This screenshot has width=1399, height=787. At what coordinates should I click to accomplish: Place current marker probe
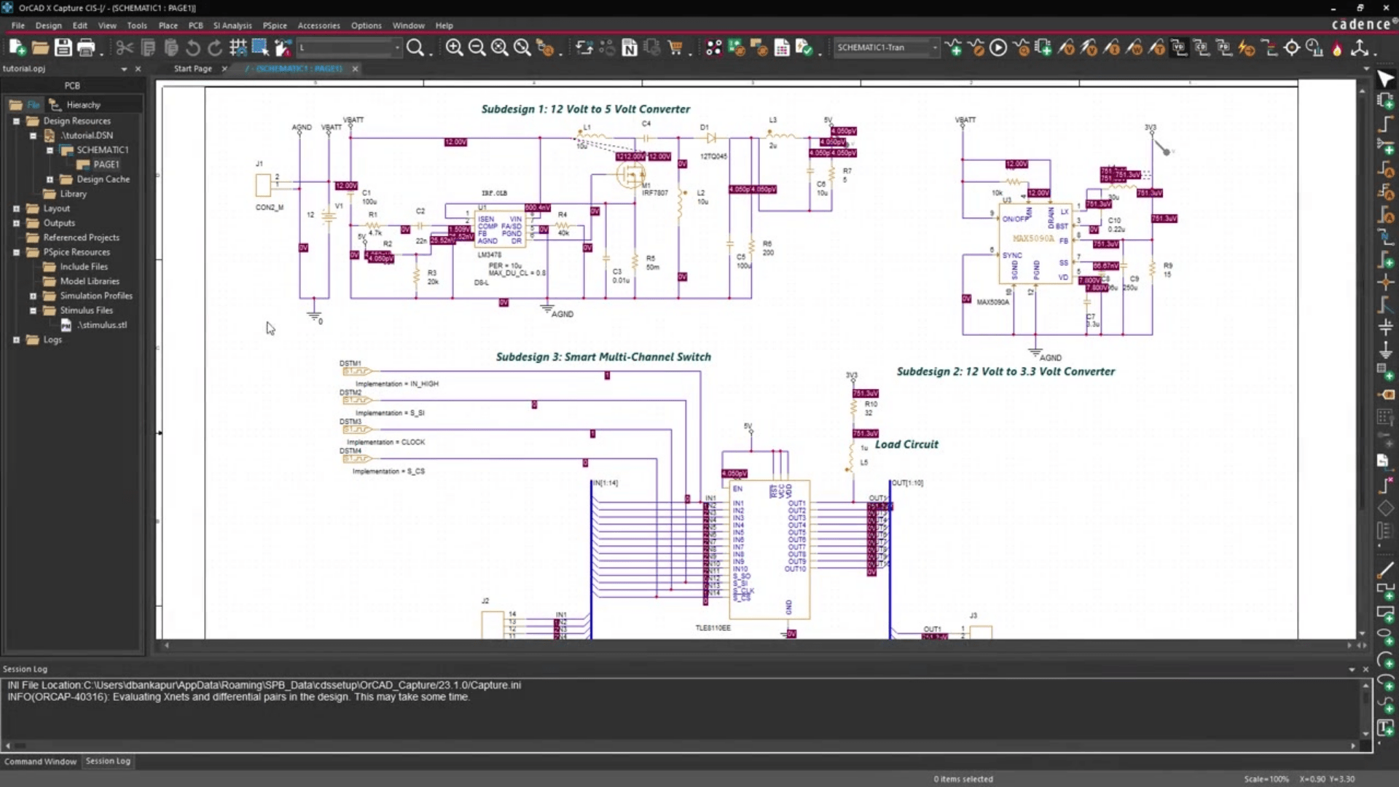click(1111, 48)
